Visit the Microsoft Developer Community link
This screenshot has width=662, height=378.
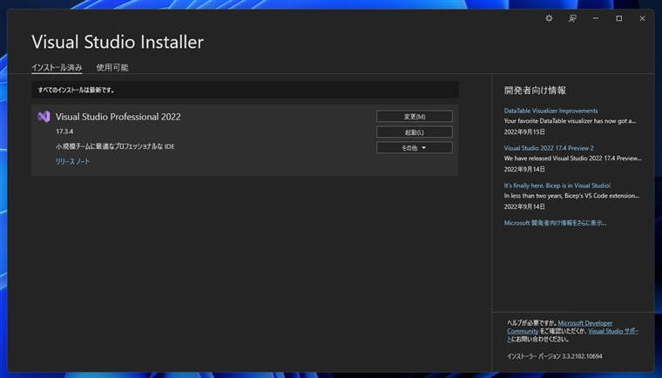(584, 323)
